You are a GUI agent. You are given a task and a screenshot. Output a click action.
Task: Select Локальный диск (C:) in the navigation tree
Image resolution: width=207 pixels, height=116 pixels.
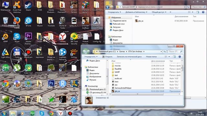coord(96,89)
